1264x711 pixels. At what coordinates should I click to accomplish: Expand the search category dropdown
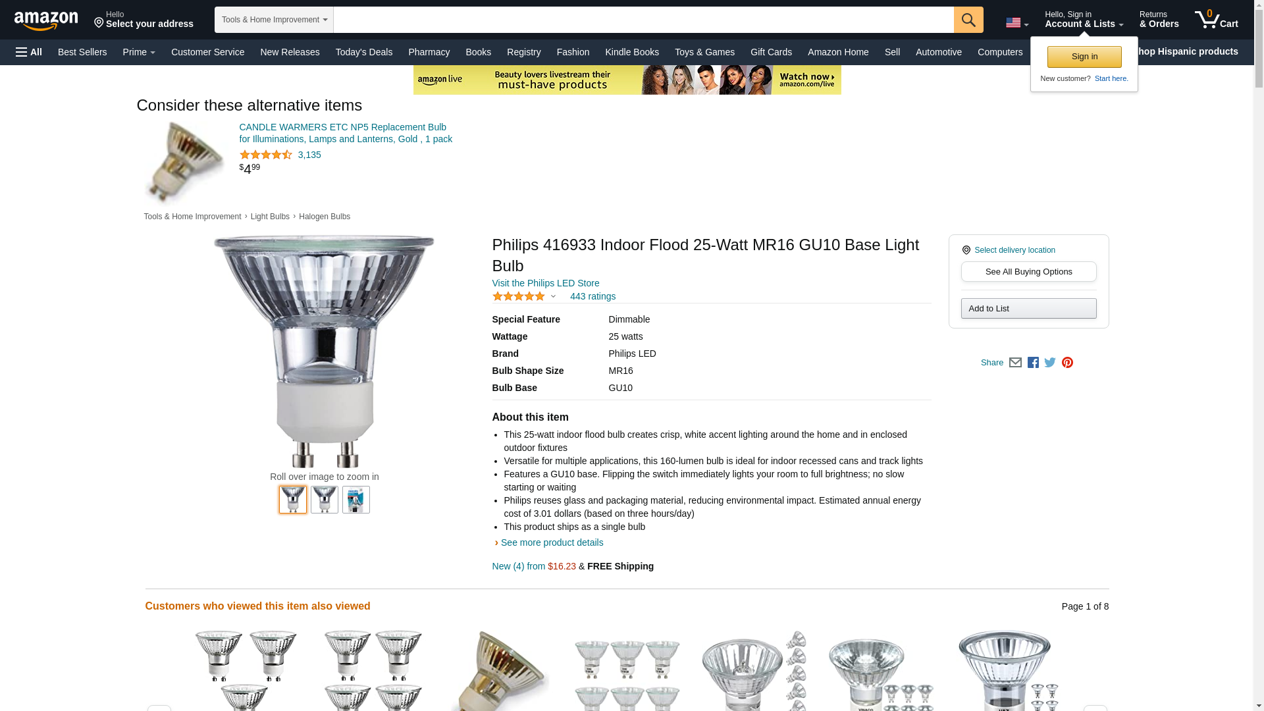pos(274,20)
